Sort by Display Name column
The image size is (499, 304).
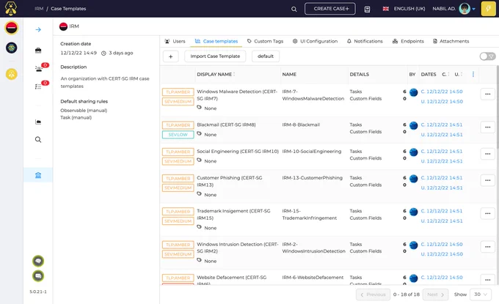216,74
